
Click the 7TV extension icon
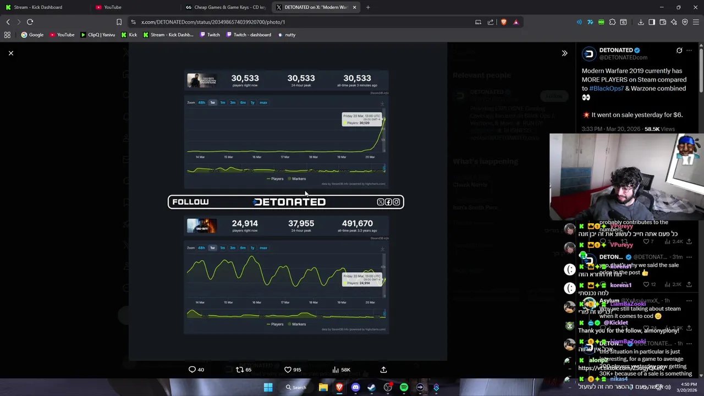(590, 22)
